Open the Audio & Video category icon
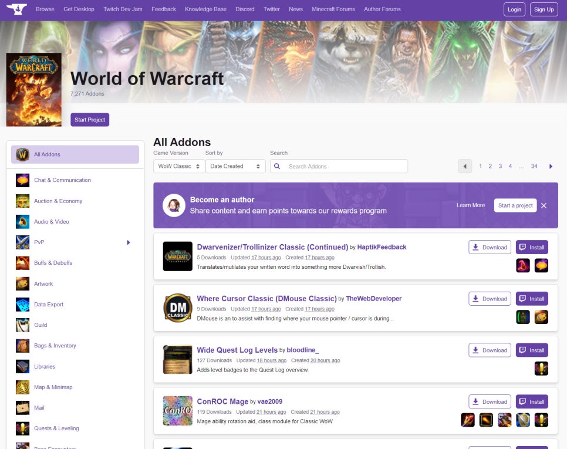Image resolution: width=567 pixels, height=449 pixels. [22, 222]
